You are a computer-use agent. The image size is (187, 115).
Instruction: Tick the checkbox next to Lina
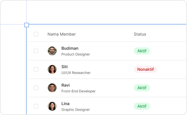(x=36, y=106)
